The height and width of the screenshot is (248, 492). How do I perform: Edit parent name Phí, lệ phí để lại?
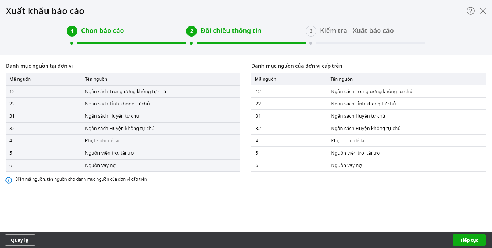click(406, 141)
